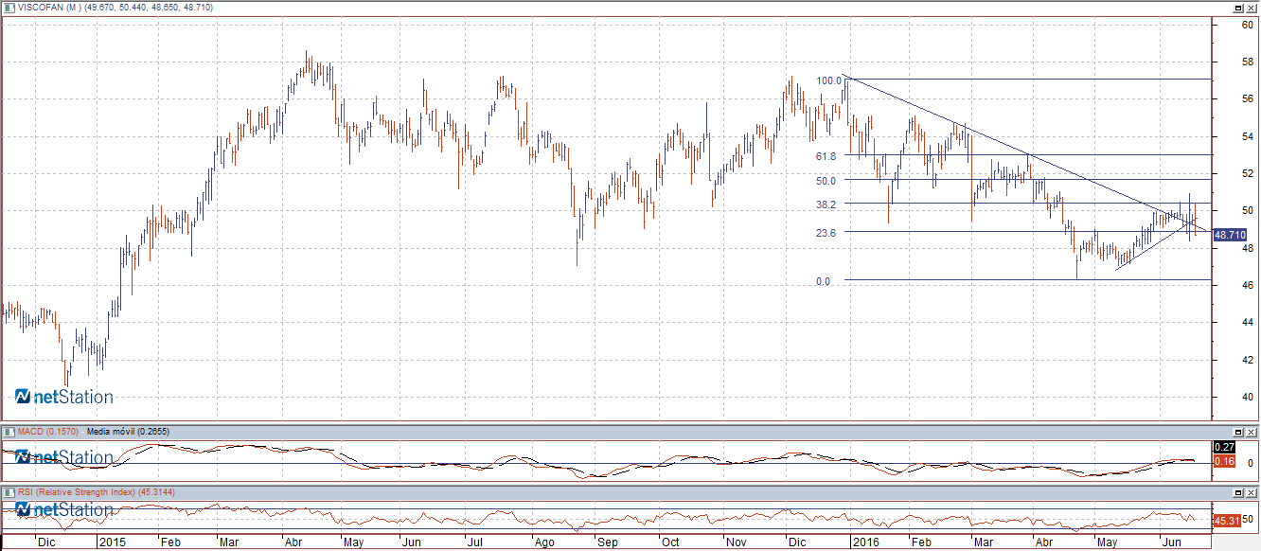The image size is (1261, 551).
Task: Click the netStation logo in the price chart
Action: (x=64, y=397)
